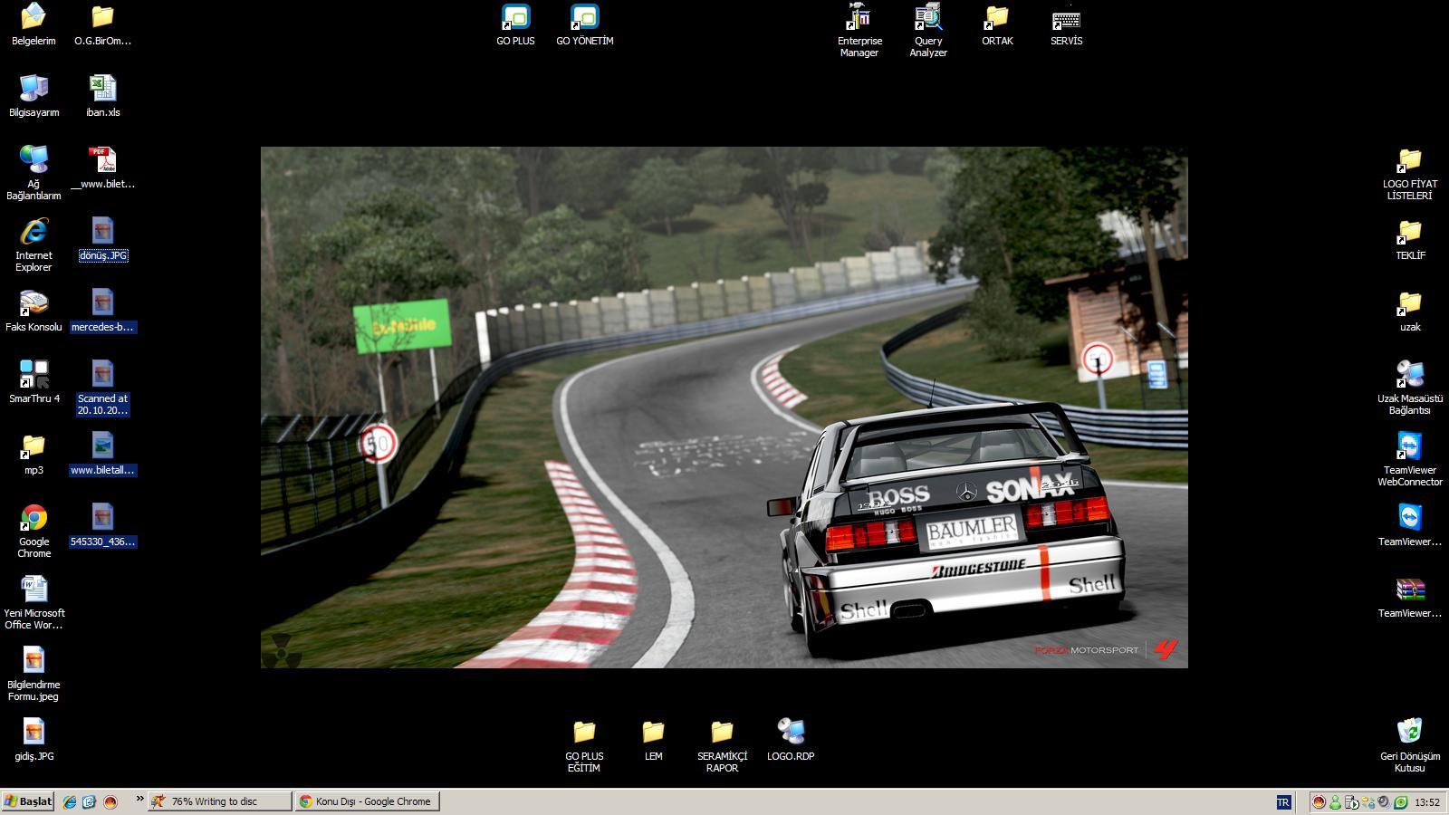Expand the quick launch overflow chevron
The height and width of the screenshot is (815, 1449).
[x=139, y=799]
